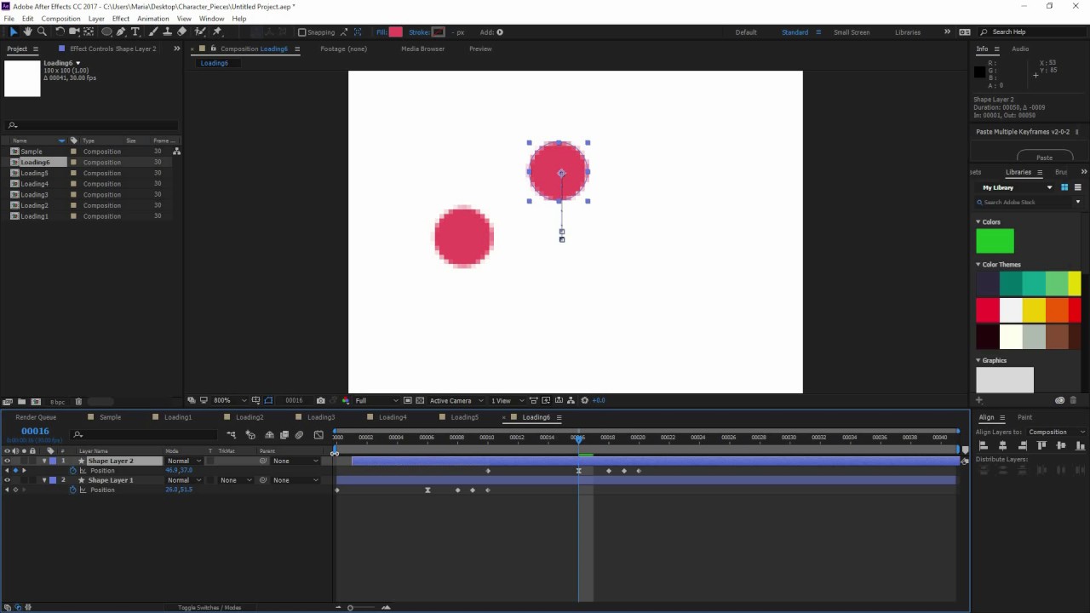
Task: Collapse Shape Layer 1 properties
Action: 44,480
